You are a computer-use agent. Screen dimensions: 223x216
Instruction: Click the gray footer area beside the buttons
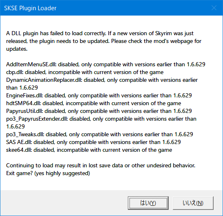click(64, 203)
